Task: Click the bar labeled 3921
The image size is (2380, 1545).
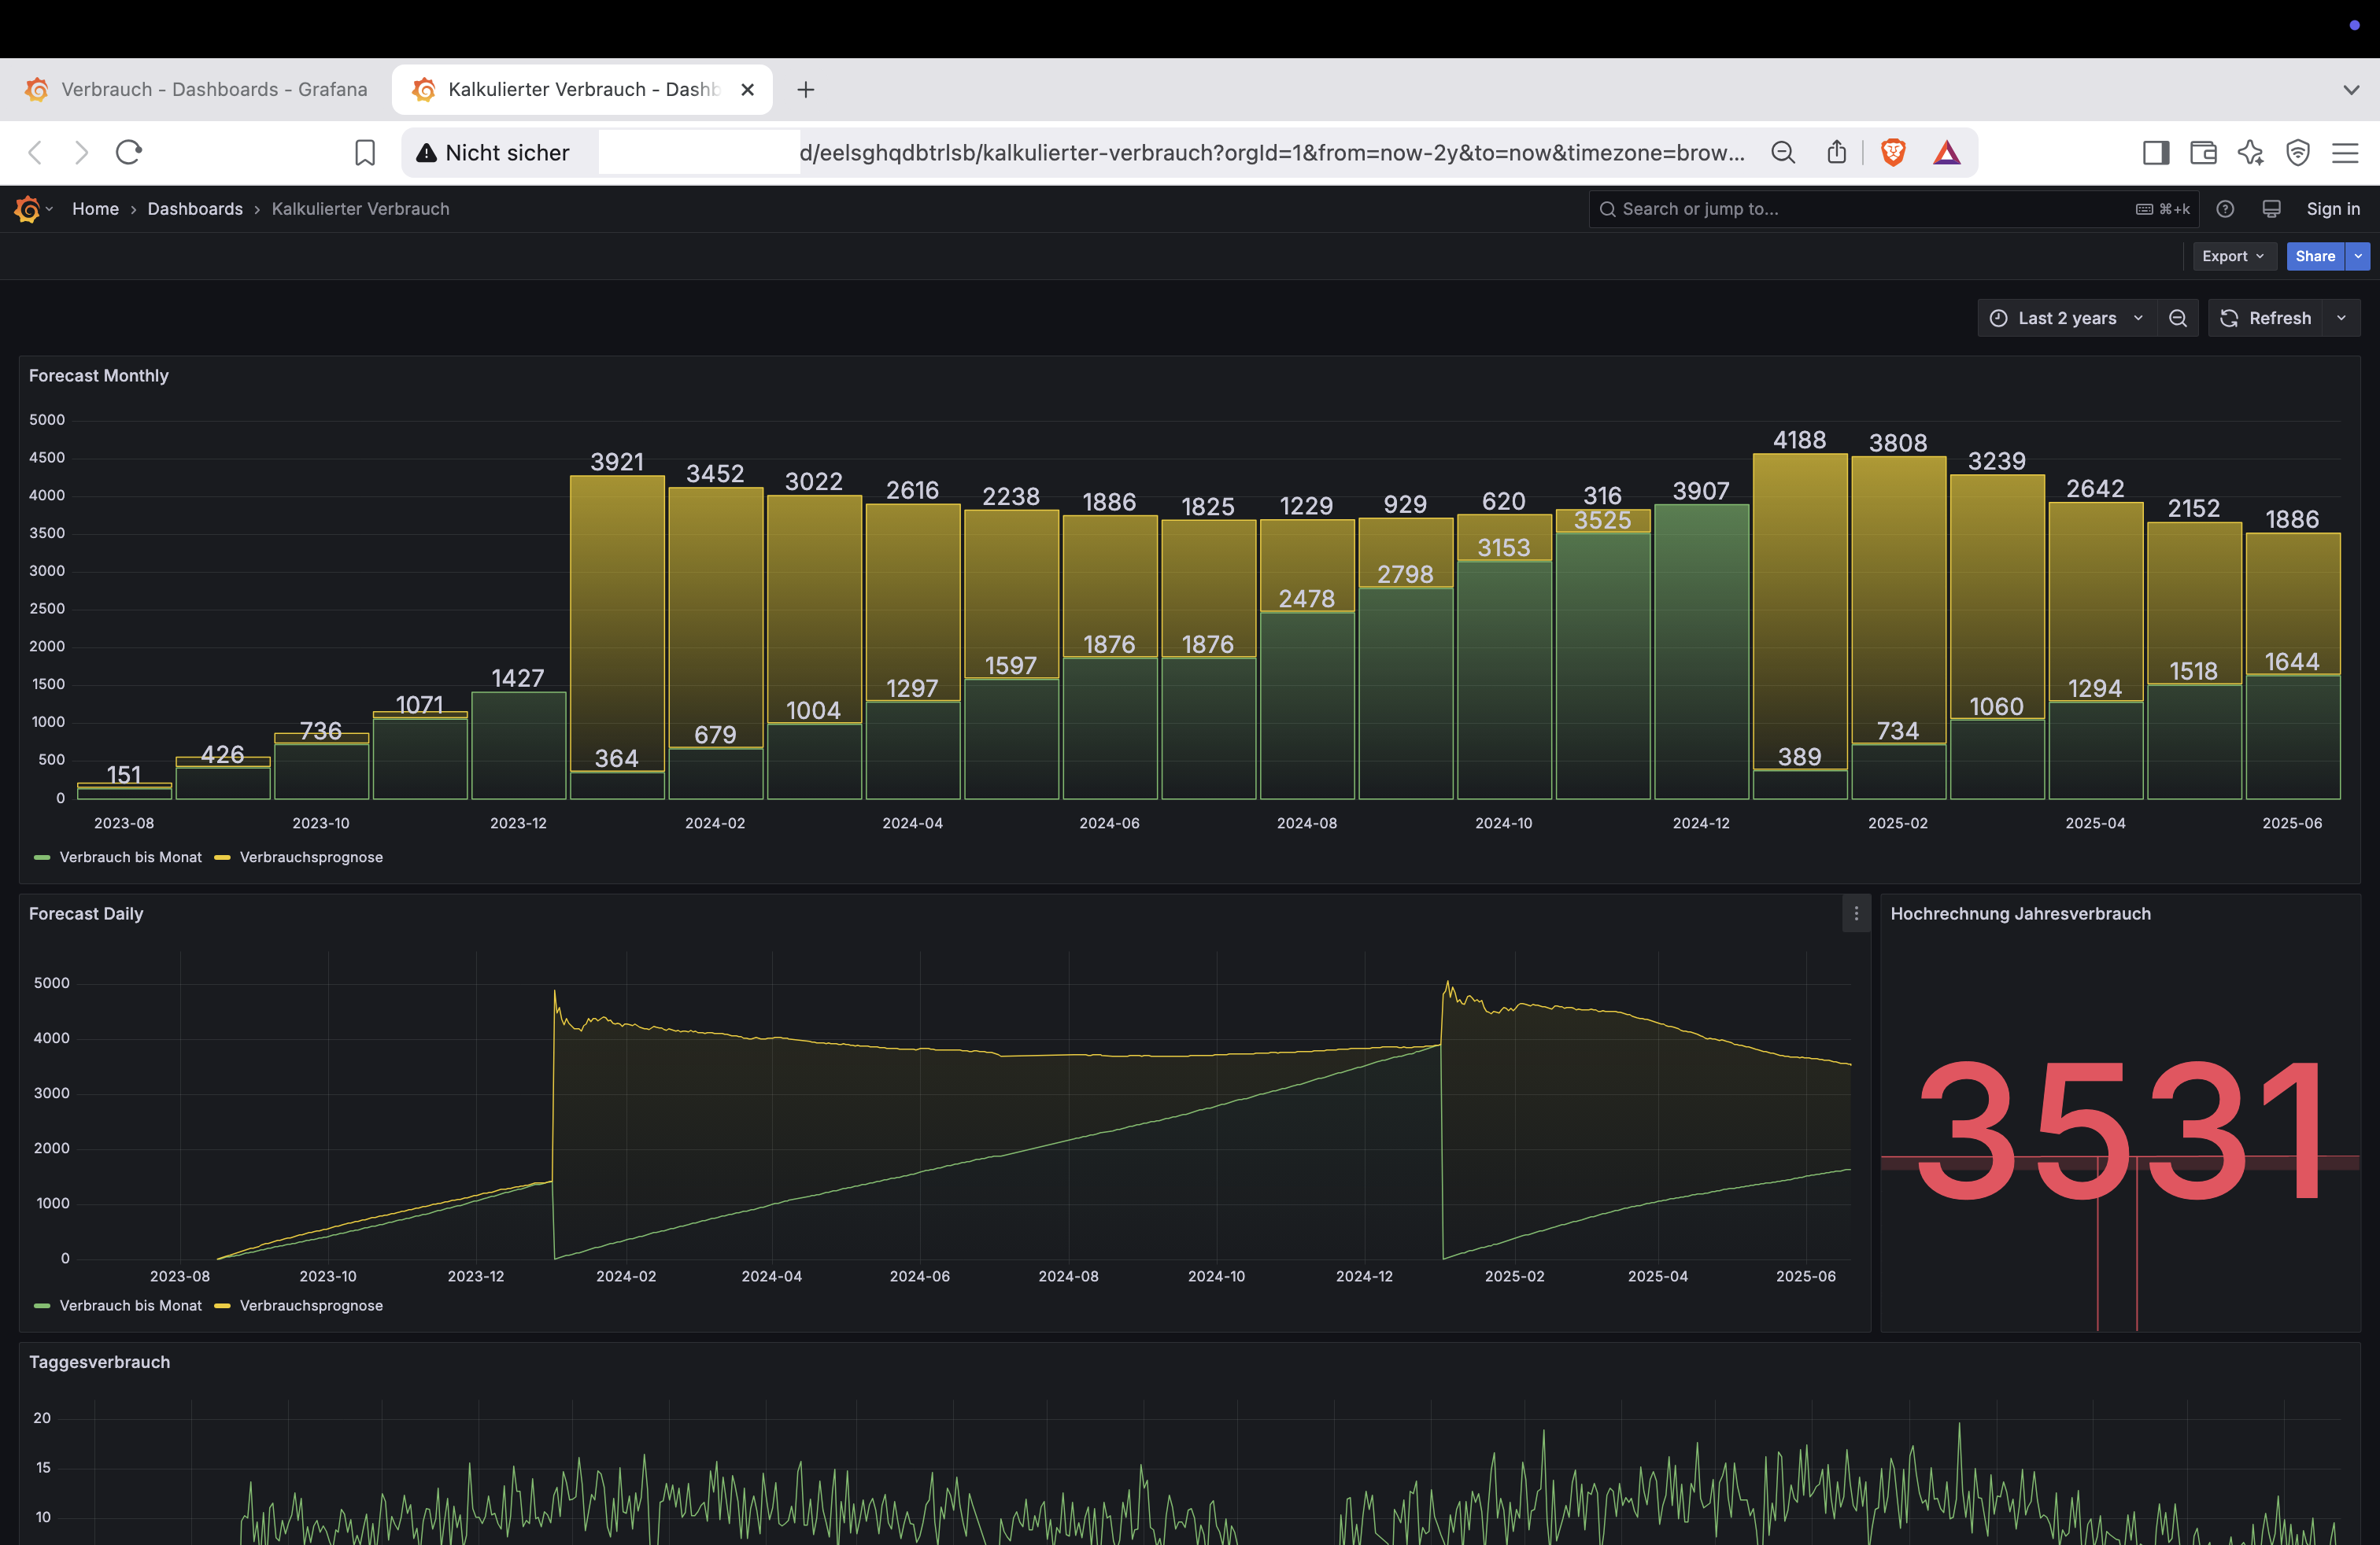Action: [617, 624]
